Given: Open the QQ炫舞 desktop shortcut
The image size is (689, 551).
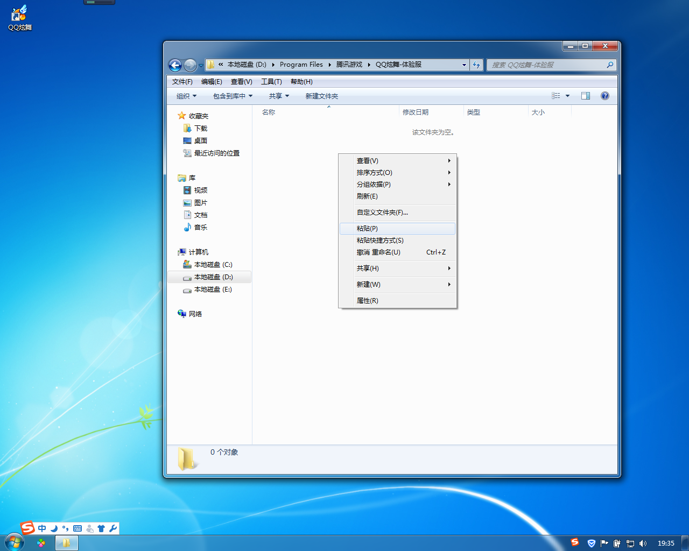Looking at the screenshot, I should (x=19, y=18).
